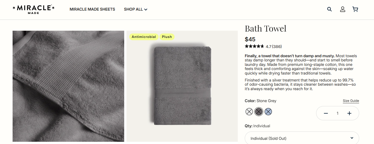The height and width of the screenshot is (144, 374).
Task: Open the towel texture close-up image
Action: click(68, 86)
